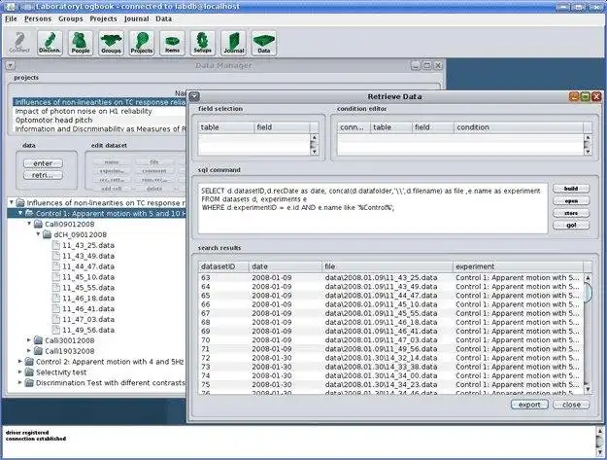Select the result row with datasetID 63
Viewport: 607px width, 460px height.
(x=390, y=277)
